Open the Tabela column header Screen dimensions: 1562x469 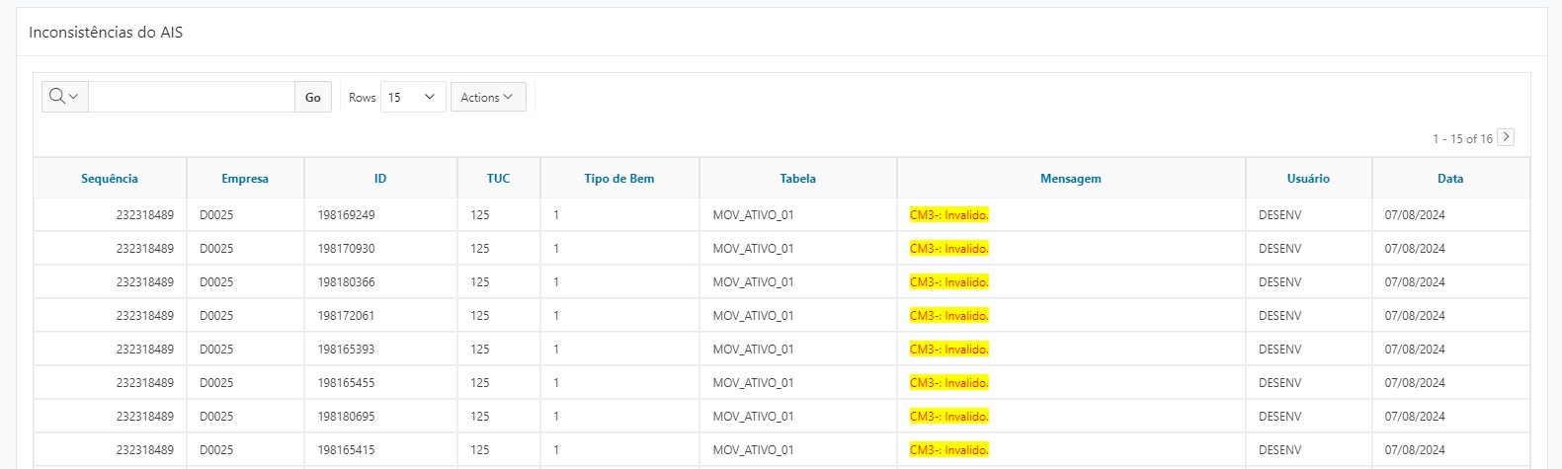797,179
